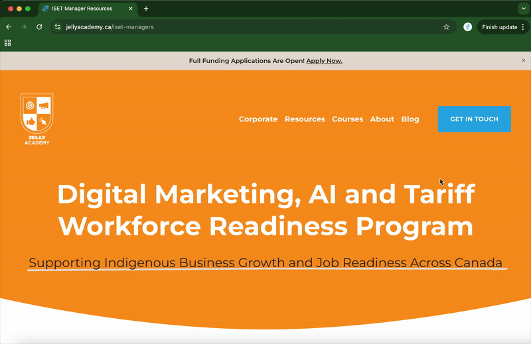Open a new tab with plus icon
Screen dimensions: 531x344
coord(146,9)
